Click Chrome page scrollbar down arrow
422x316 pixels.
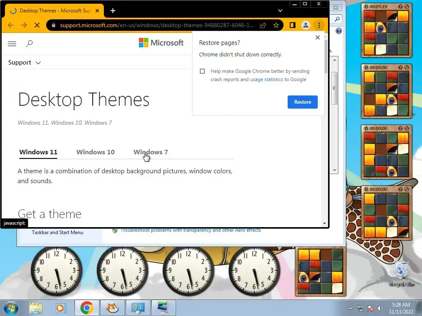[325, 223]
